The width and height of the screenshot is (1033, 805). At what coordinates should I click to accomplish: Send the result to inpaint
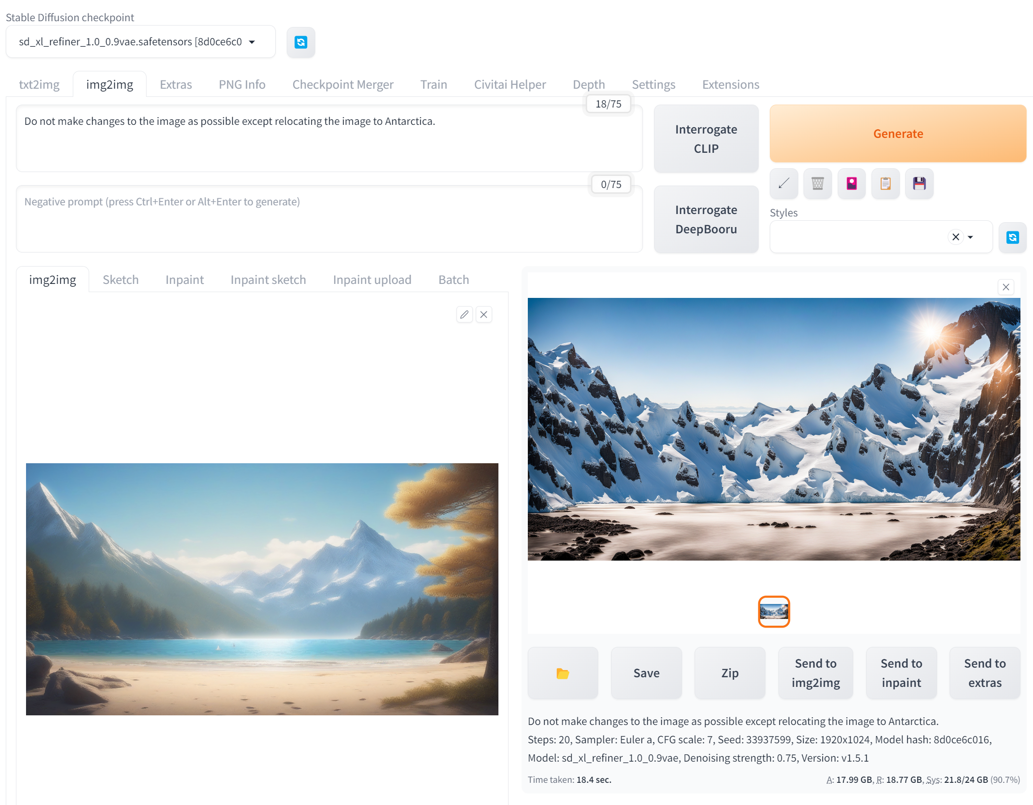coord(901,673)
